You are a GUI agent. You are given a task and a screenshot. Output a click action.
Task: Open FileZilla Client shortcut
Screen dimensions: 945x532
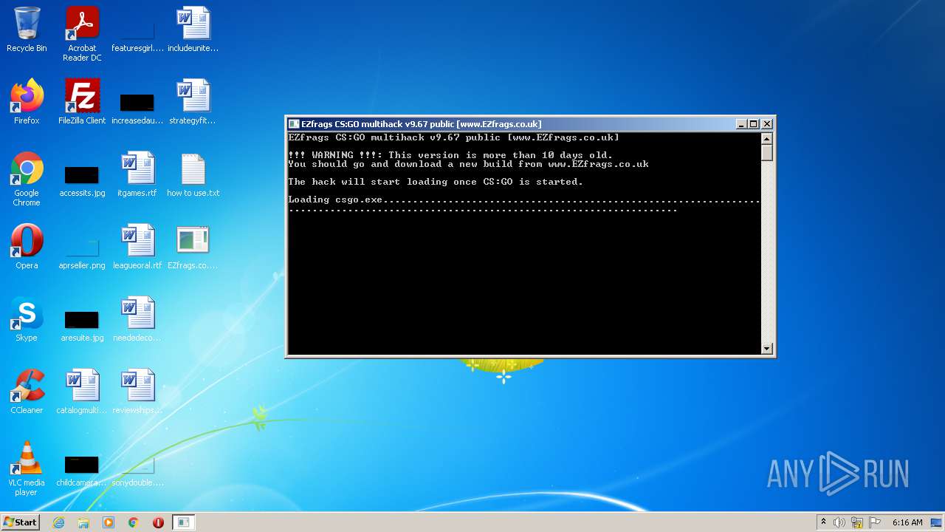(x=82, y=102)
